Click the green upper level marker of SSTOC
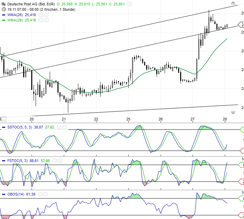Viewport: 244px width, 219px height. pos(242,129)
